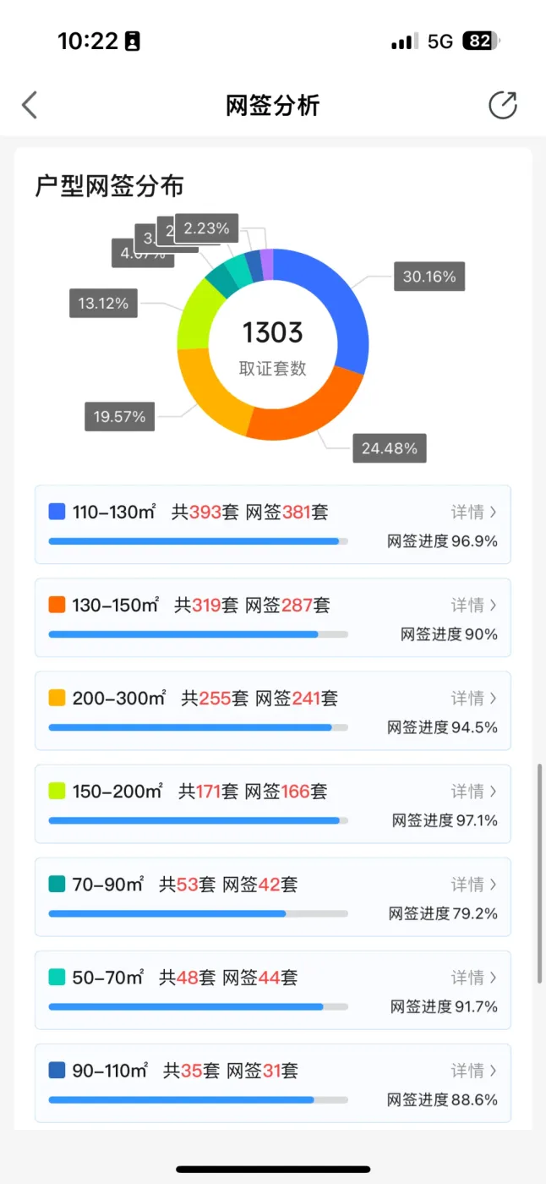Open 详情 for 50-70㎡ units
The height and width of the screenshot is (1184, 546).
tap(473, 977)
